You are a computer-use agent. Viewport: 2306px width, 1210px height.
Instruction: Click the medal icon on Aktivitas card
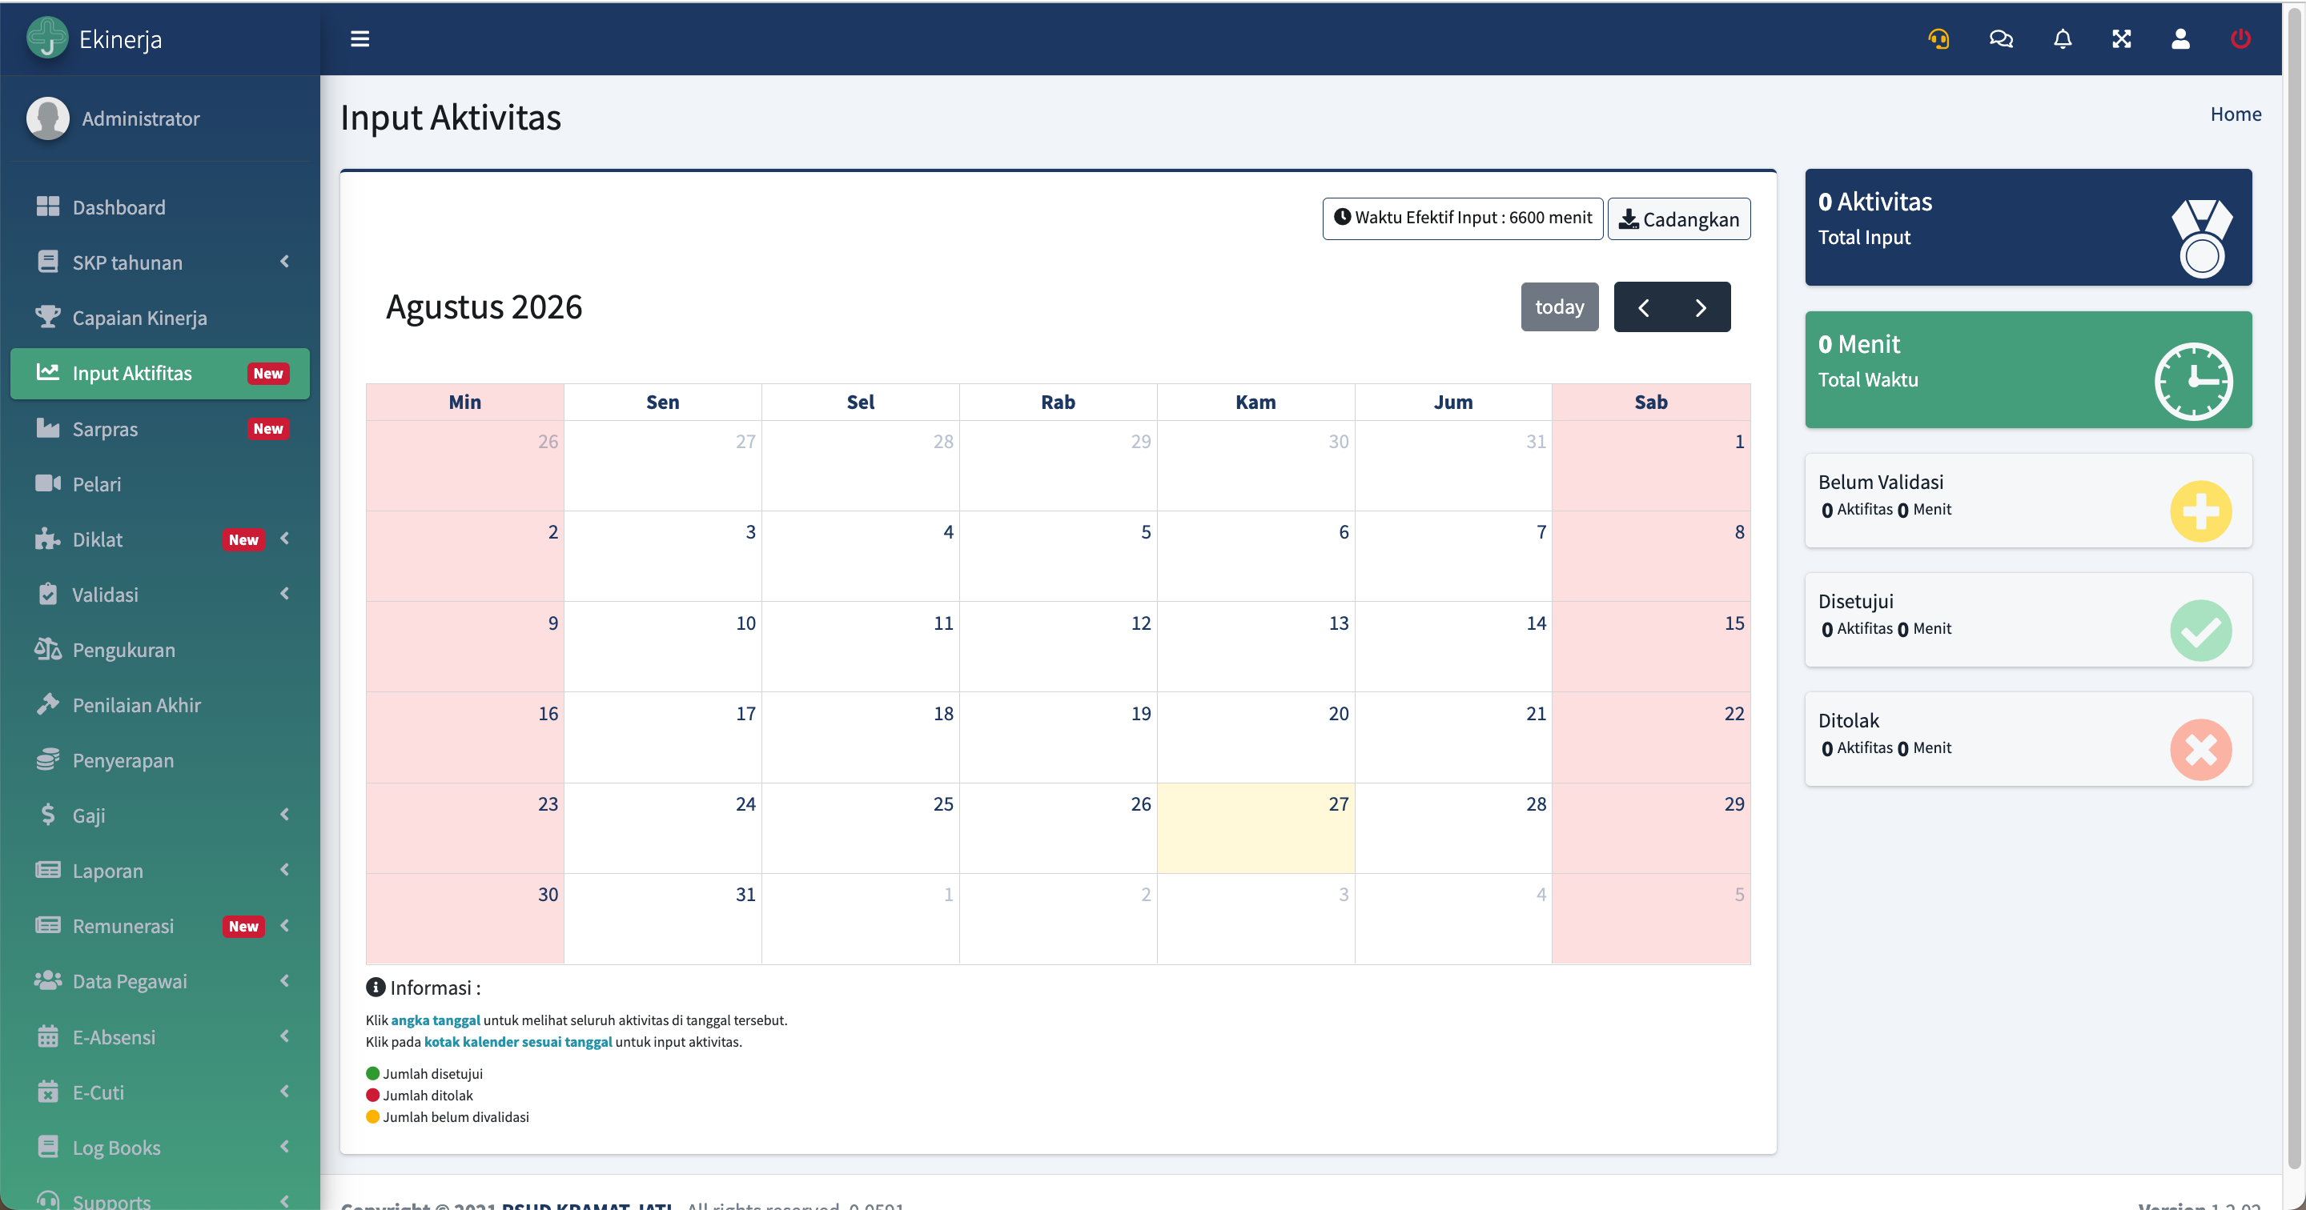coord(2202,238)
